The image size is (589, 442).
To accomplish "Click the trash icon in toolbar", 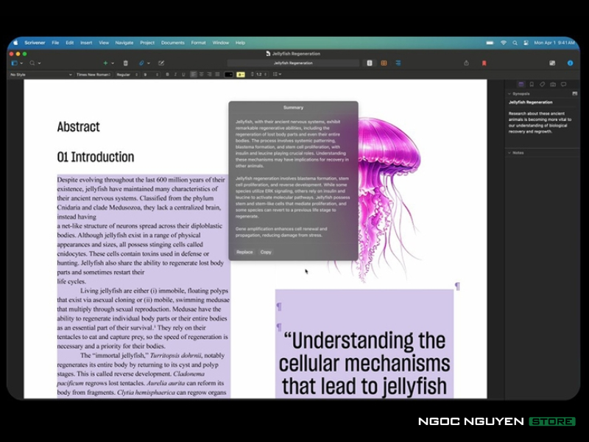I will 125,63.
